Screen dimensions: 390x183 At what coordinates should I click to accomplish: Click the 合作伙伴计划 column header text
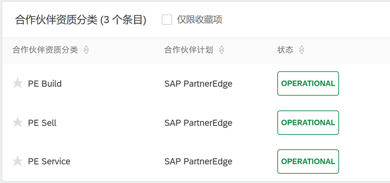click(x=188, y=50)
